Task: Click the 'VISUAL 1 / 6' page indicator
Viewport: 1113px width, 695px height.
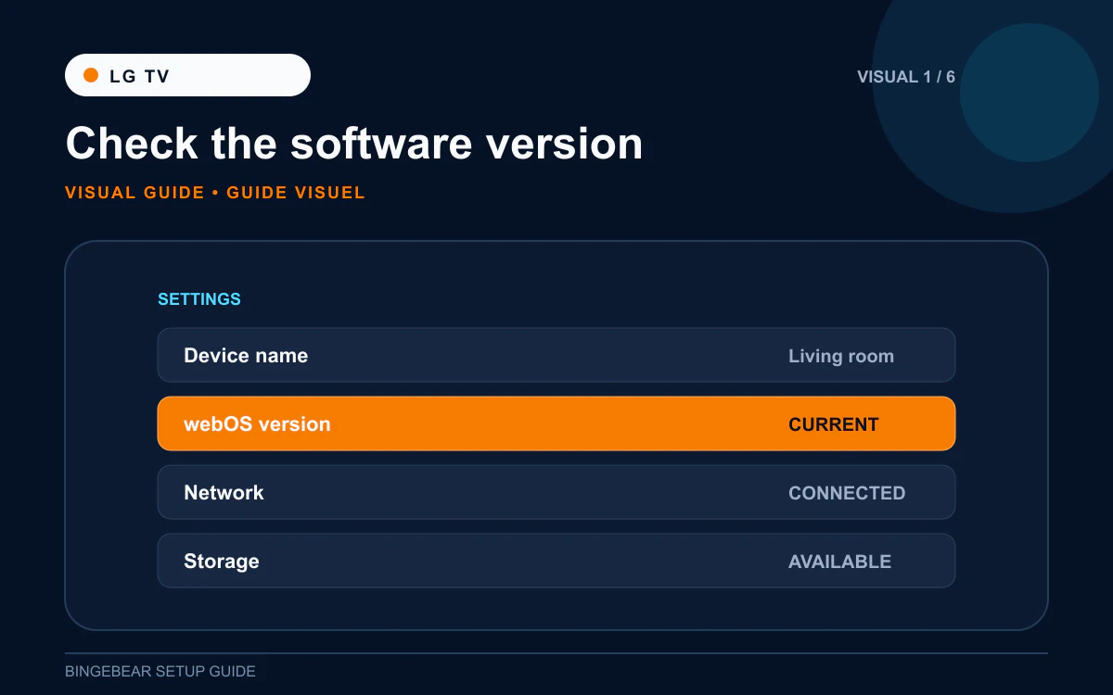Action: 906,77
